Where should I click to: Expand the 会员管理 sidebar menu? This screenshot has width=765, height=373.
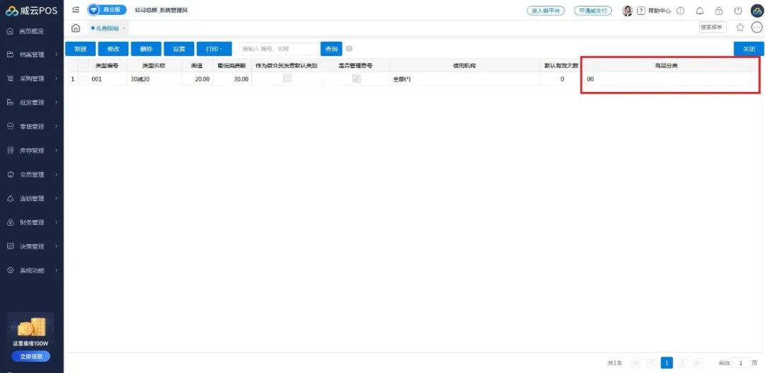(x=32, y=175)
